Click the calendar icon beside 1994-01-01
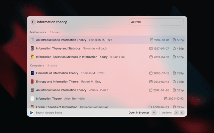214x133 pixels. (151, 40)
